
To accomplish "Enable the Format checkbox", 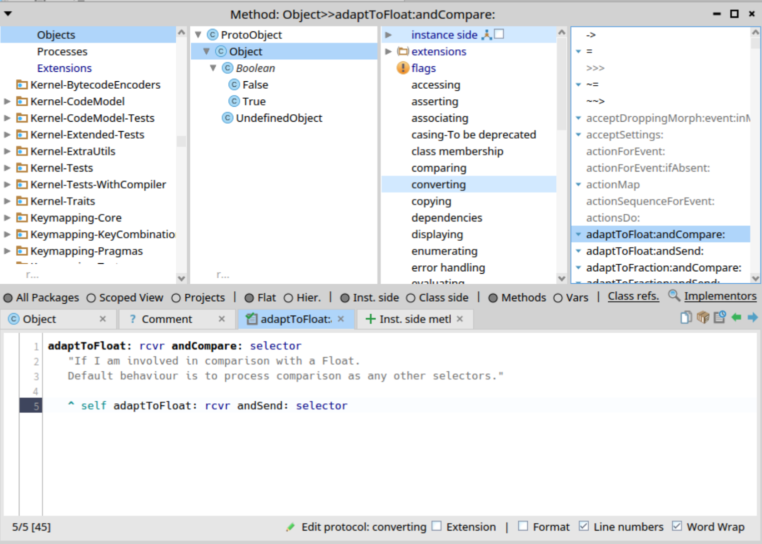I will coord(523,526).
